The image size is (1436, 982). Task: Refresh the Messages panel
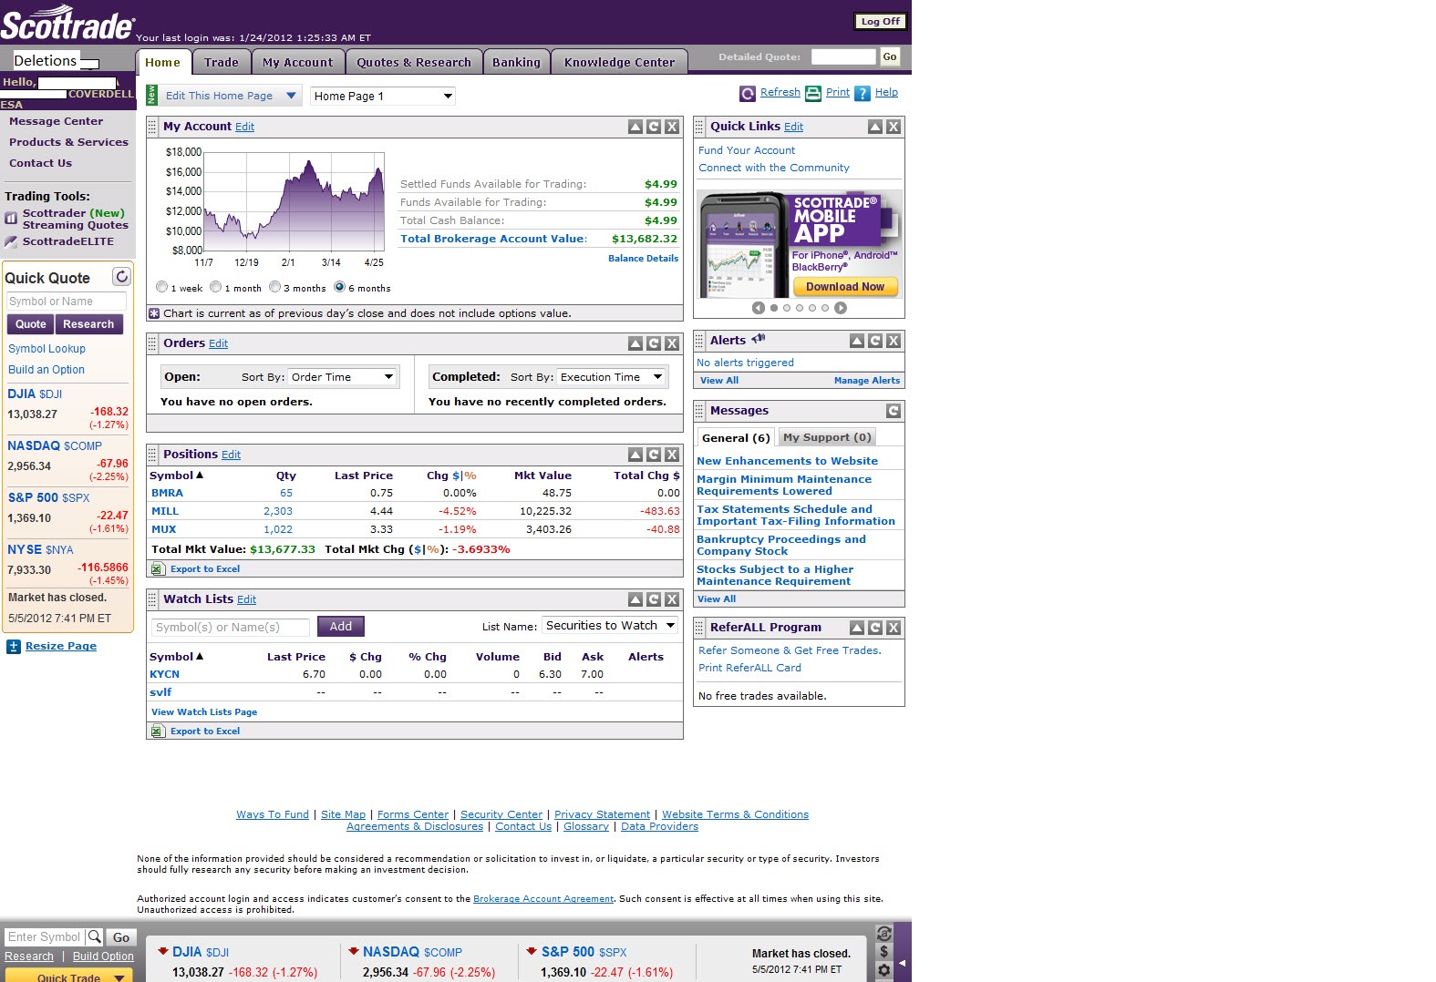tap(894, 411)
